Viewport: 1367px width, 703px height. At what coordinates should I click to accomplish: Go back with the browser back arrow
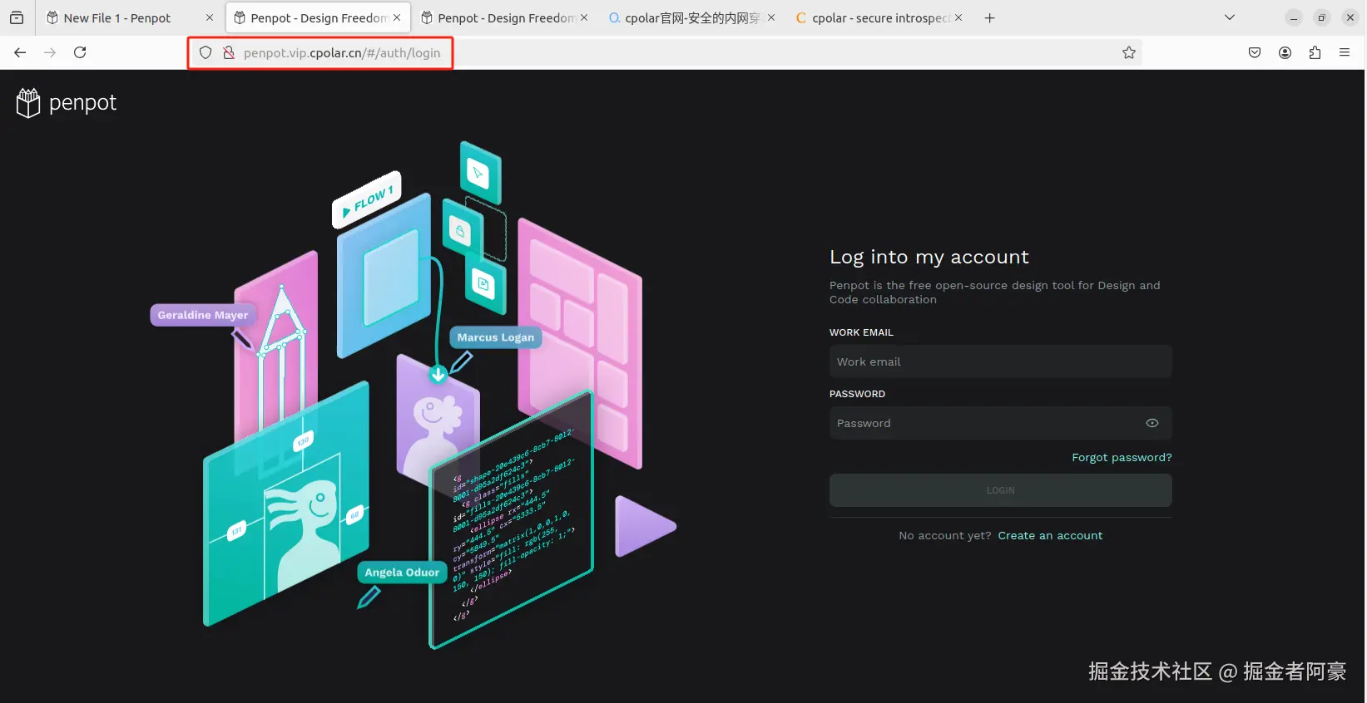20,52
